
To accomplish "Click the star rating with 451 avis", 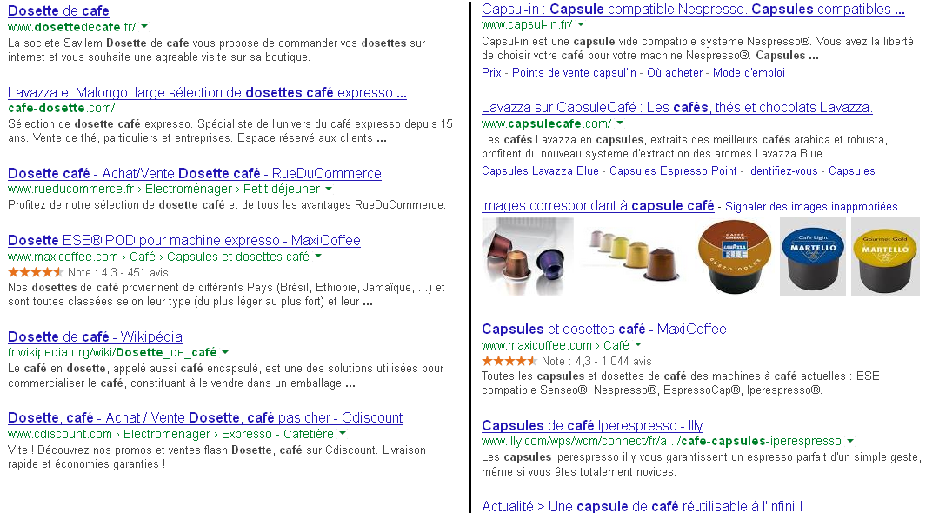I will click(36, 272).
